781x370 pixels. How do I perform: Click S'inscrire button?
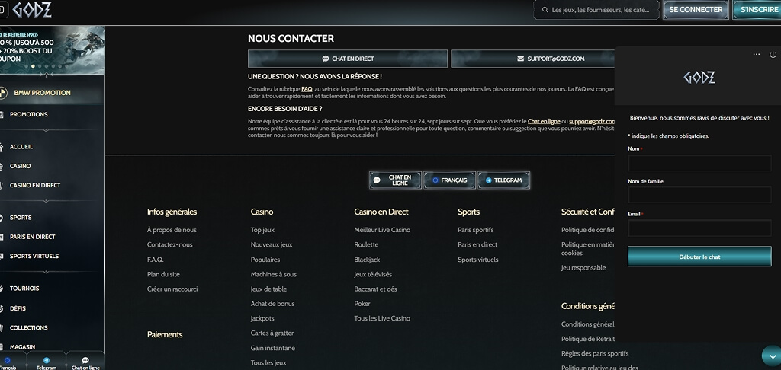(x=757, y=9)
